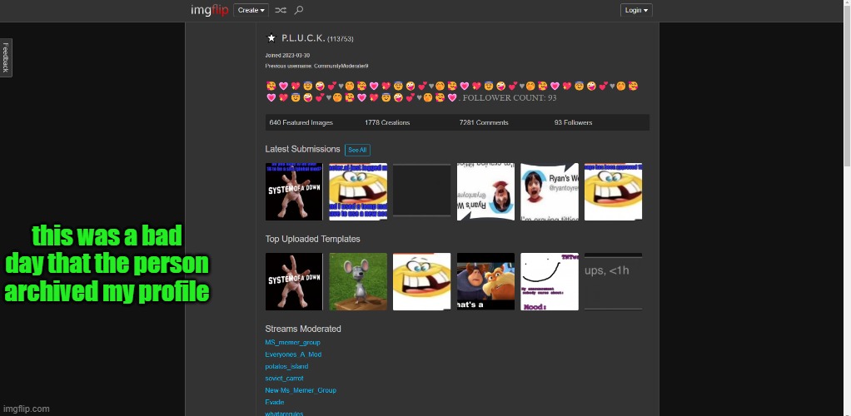Open the Evade stream link

[275, 403]
